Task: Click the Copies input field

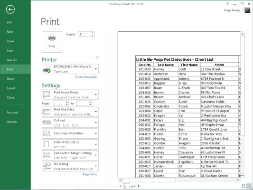Action: (85, 34)
